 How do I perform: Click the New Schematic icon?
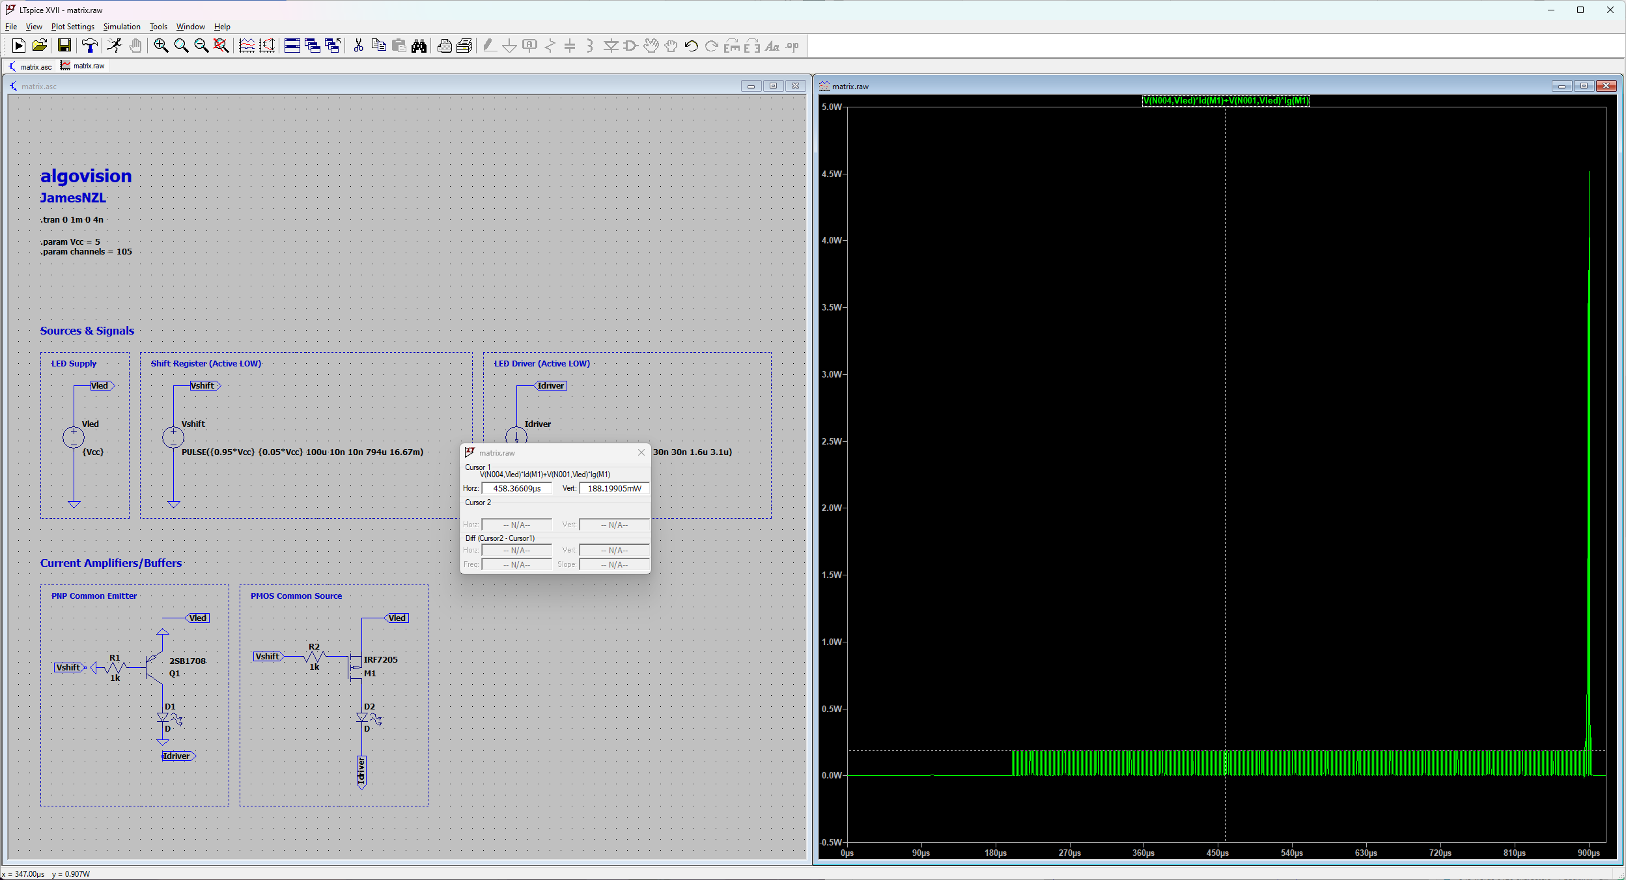pos(19,46)
